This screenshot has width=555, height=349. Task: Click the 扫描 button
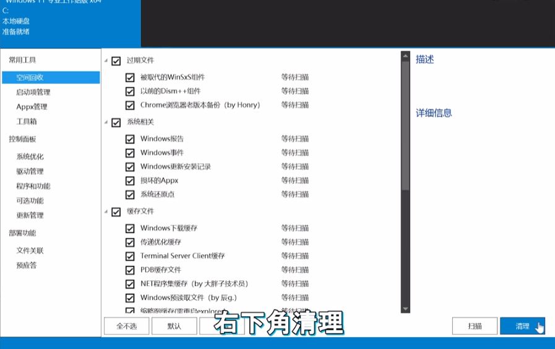(x=475, y=326)
